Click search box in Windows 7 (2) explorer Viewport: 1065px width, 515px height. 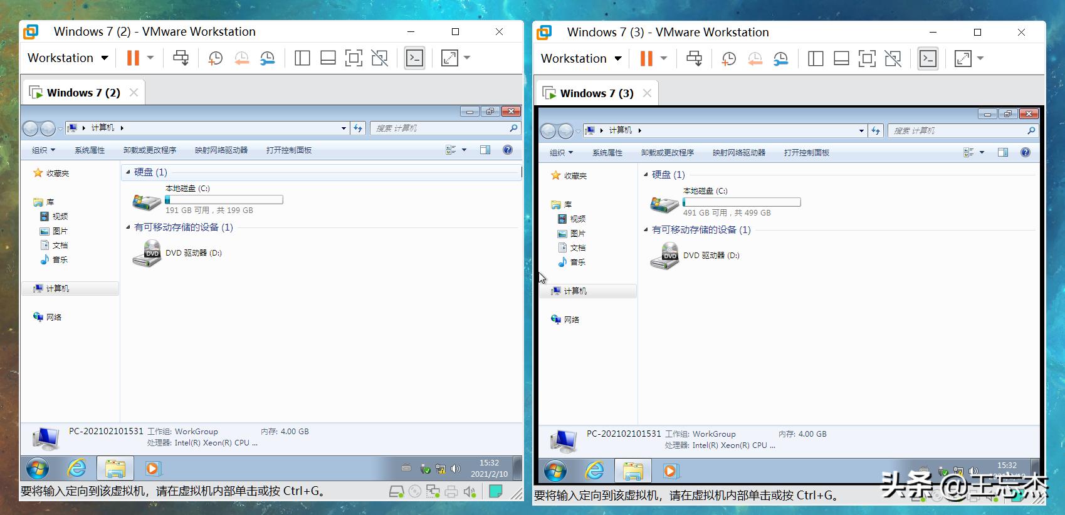click(x=445, y=128)
